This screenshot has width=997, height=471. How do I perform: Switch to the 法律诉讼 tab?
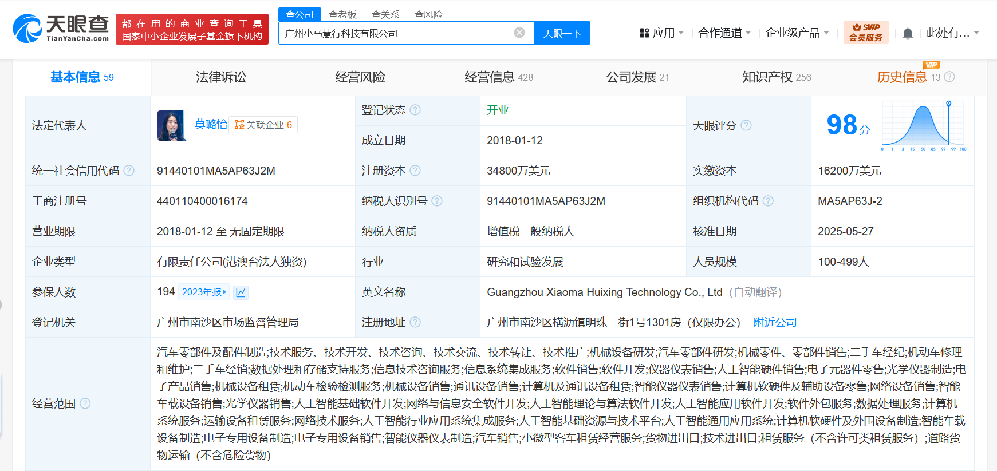(x=221, y=77)
